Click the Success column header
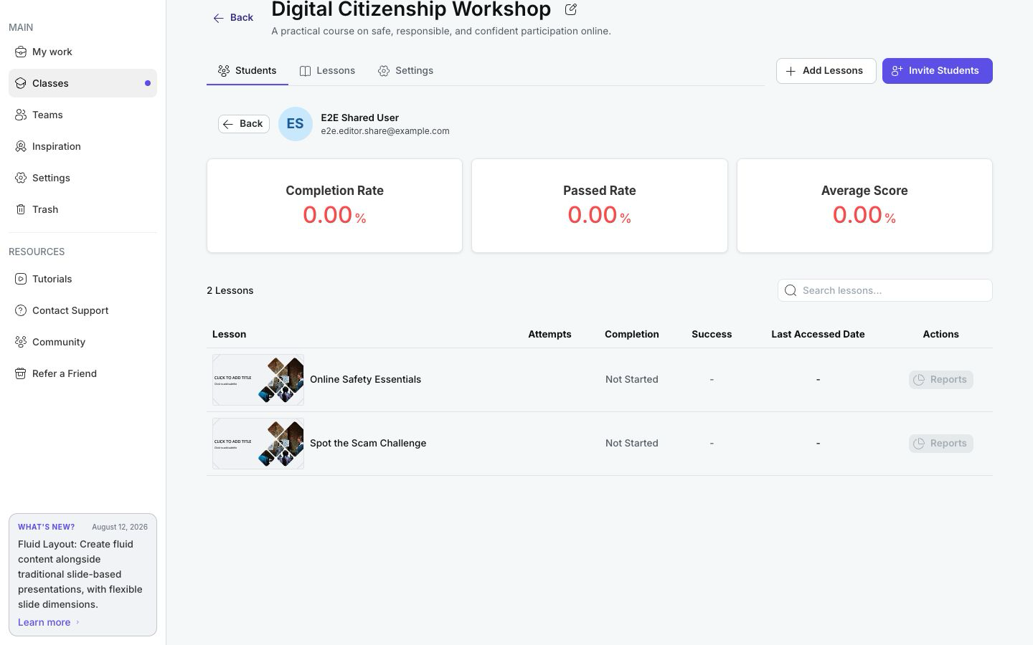1033x645 pixels. [712, 334]
